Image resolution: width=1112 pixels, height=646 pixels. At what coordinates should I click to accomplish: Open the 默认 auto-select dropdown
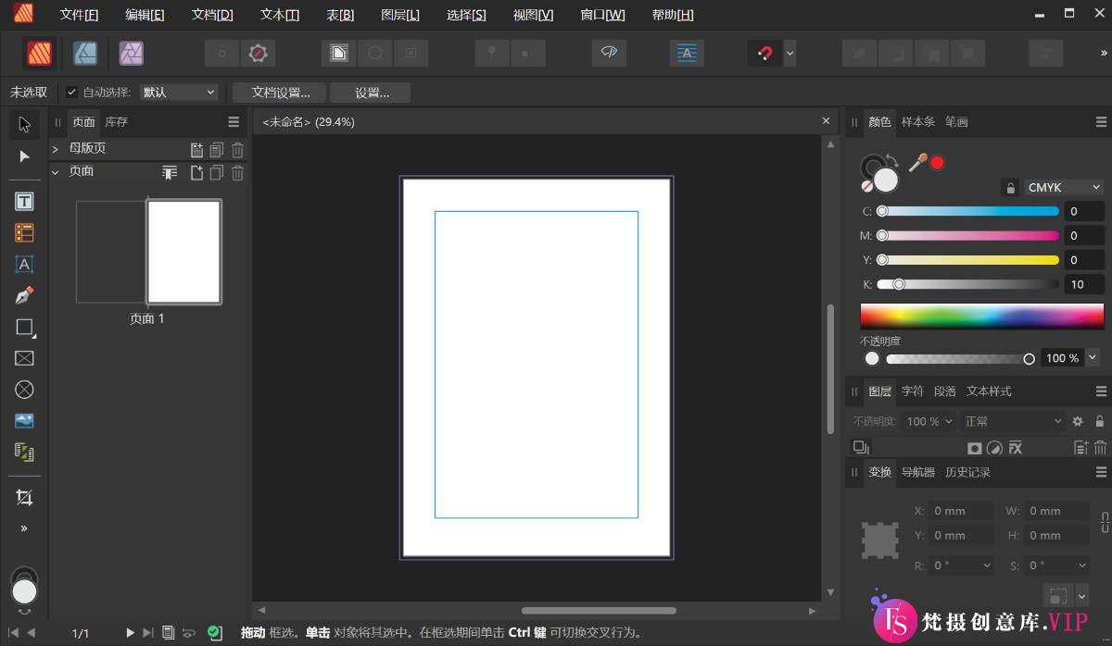(x=179, y=93)
